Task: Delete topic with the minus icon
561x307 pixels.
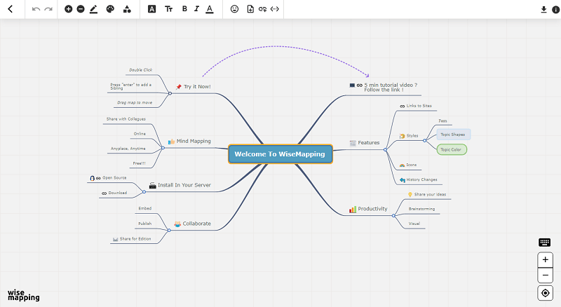Action: 81,9
